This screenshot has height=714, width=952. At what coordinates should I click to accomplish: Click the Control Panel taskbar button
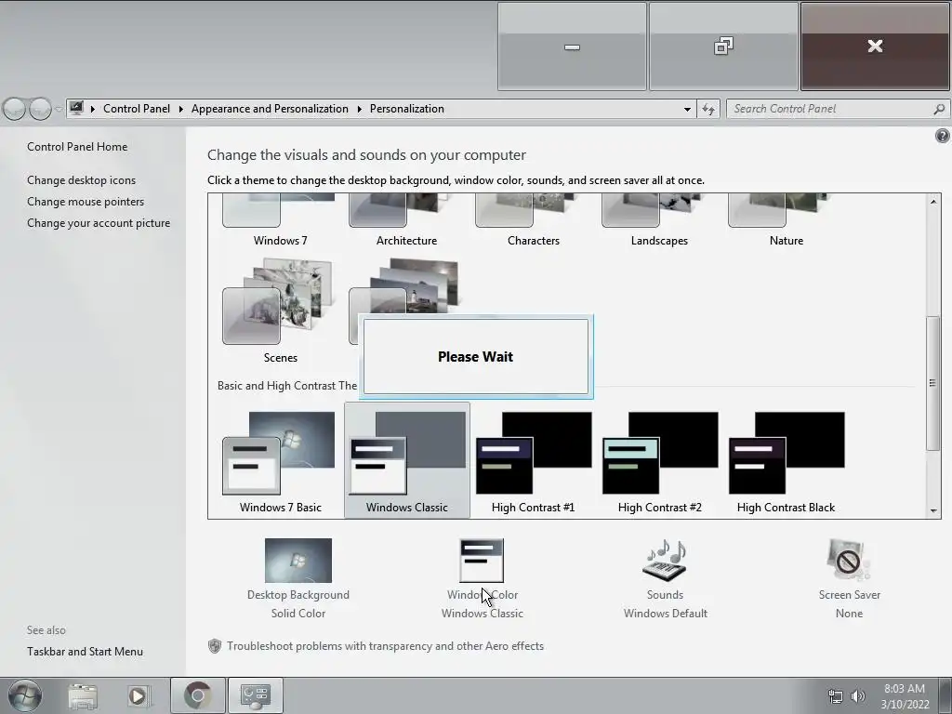pos(255,695)
